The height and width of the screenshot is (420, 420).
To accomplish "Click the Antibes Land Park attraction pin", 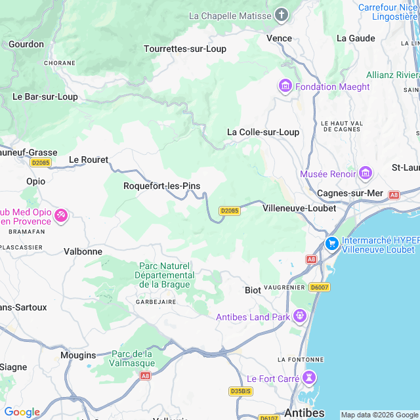I will pos(300,316).
